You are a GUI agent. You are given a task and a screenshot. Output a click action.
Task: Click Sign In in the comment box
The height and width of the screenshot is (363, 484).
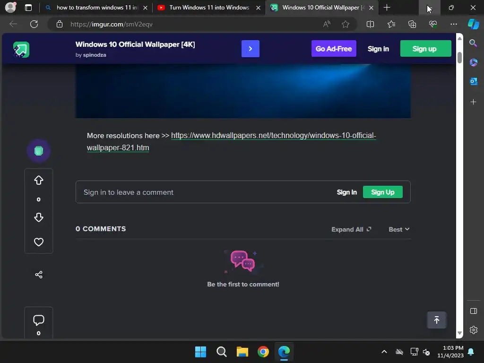point(346,192)
